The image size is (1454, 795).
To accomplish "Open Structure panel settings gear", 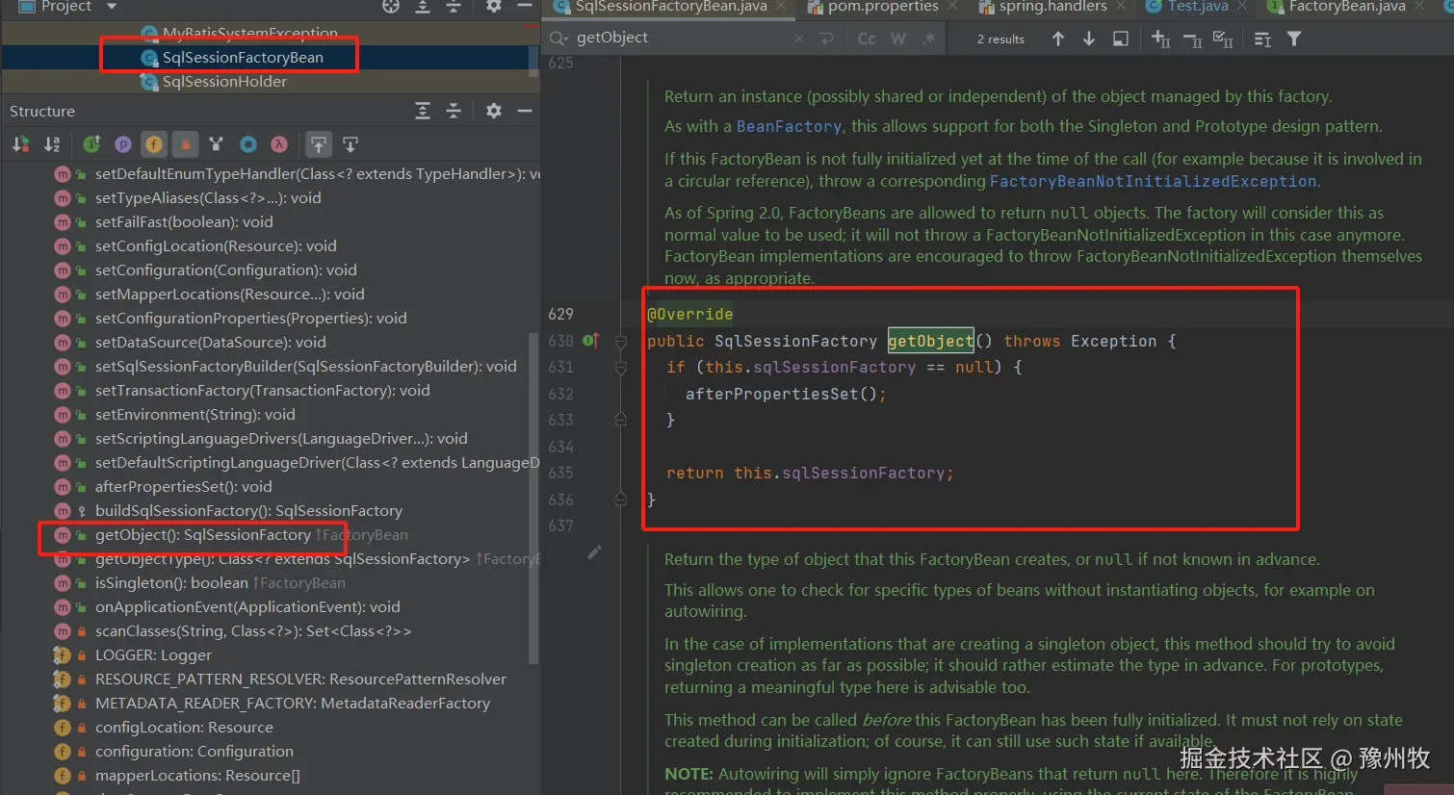I will click(x=494, y=111).
